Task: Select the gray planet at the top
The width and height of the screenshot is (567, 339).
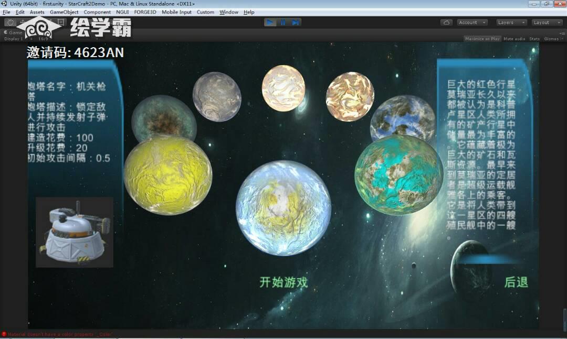Action: (x=217, y=97)
